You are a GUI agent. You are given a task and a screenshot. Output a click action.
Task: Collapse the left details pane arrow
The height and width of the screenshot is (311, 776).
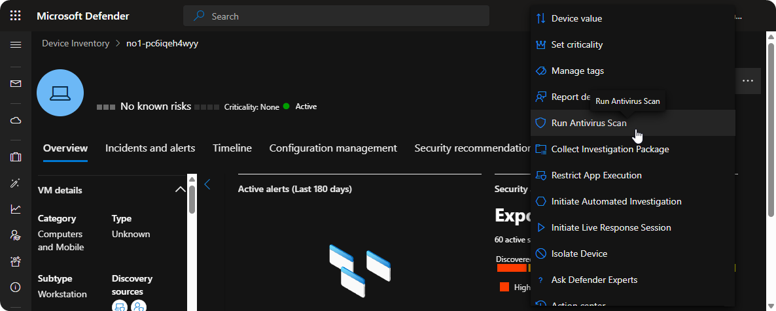pos(207,185)
